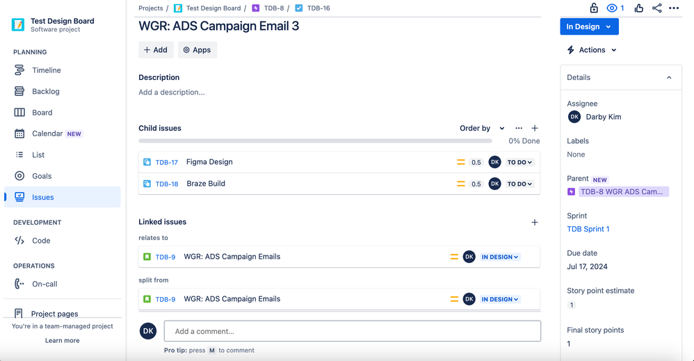Click the Figma Design subtask type icon
The image size is (694, 361).
coord(147,162)
